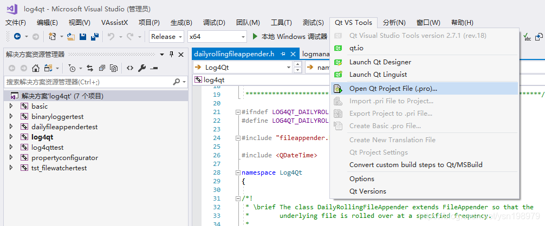Click the Visual Studio logo in the title bar
Image resolution: width=545 pixels, height=226 pixels.
click(12, 9)
